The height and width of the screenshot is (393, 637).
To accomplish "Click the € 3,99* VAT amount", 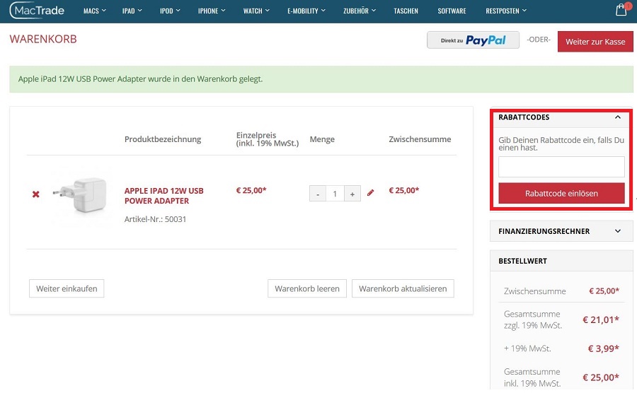I will [x=604, y=348].
